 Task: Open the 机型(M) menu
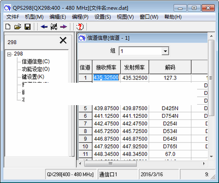34,17
